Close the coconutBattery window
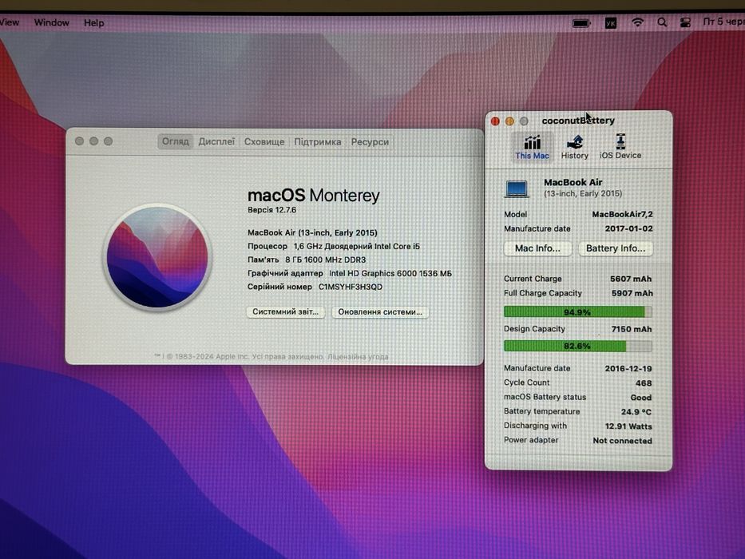The width and height of the screenshot is (745, 559). [x=495, y=121]
